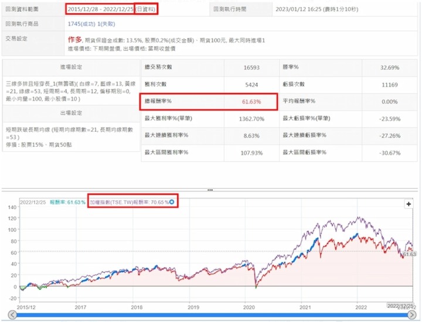Click the 加權指數(TSE.TW) legend entry
This screenshot has height=322, width=422.
pyautogui.click(x=129, y=202)
